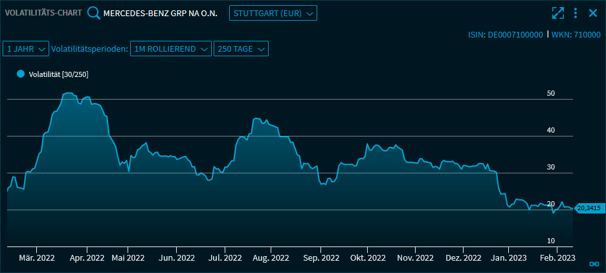Open the 1M ROLLIEREND period dropdown
606x273 pixels.
(171, 49)
